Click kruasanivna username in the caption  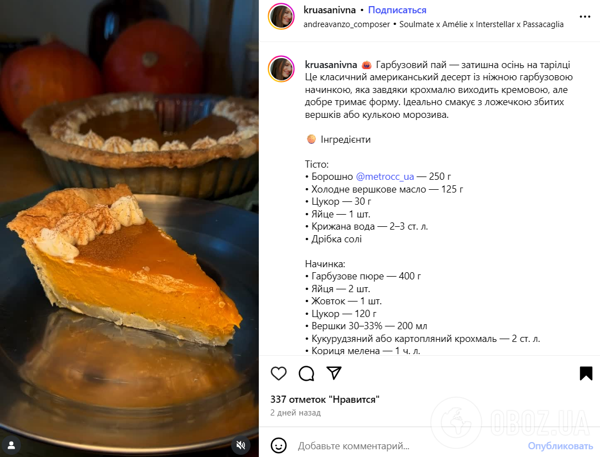click(x=331, y=65)
